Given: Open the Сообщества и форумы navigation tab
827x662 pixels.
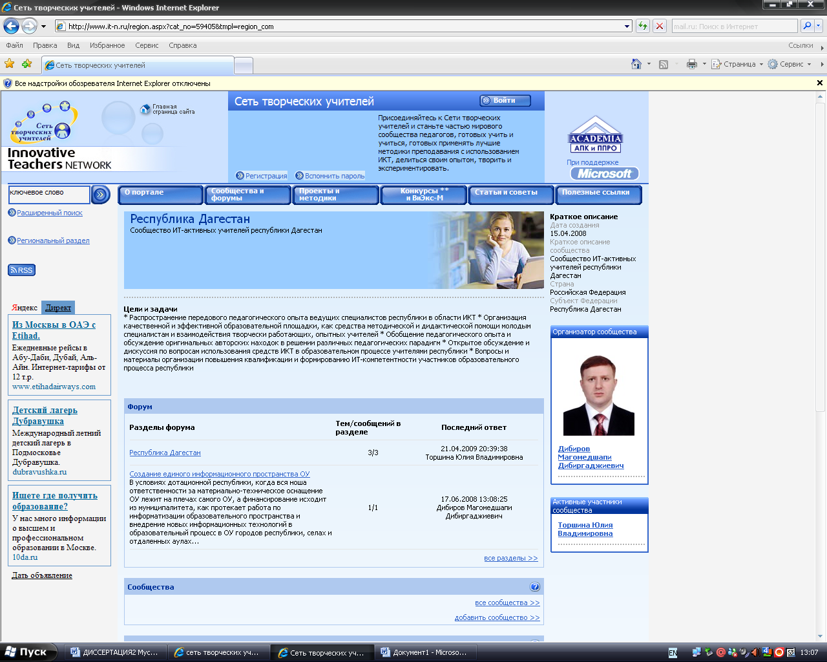Looking at the screenshot, I should pos(249,195).
